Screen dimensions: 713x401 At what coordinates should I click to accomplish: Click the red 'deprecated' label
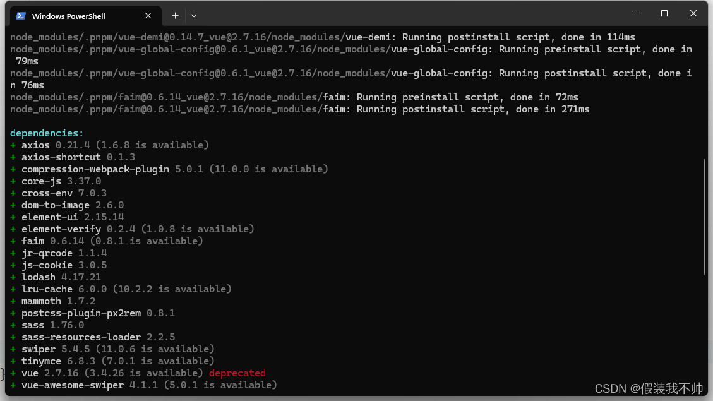[237, 373]
